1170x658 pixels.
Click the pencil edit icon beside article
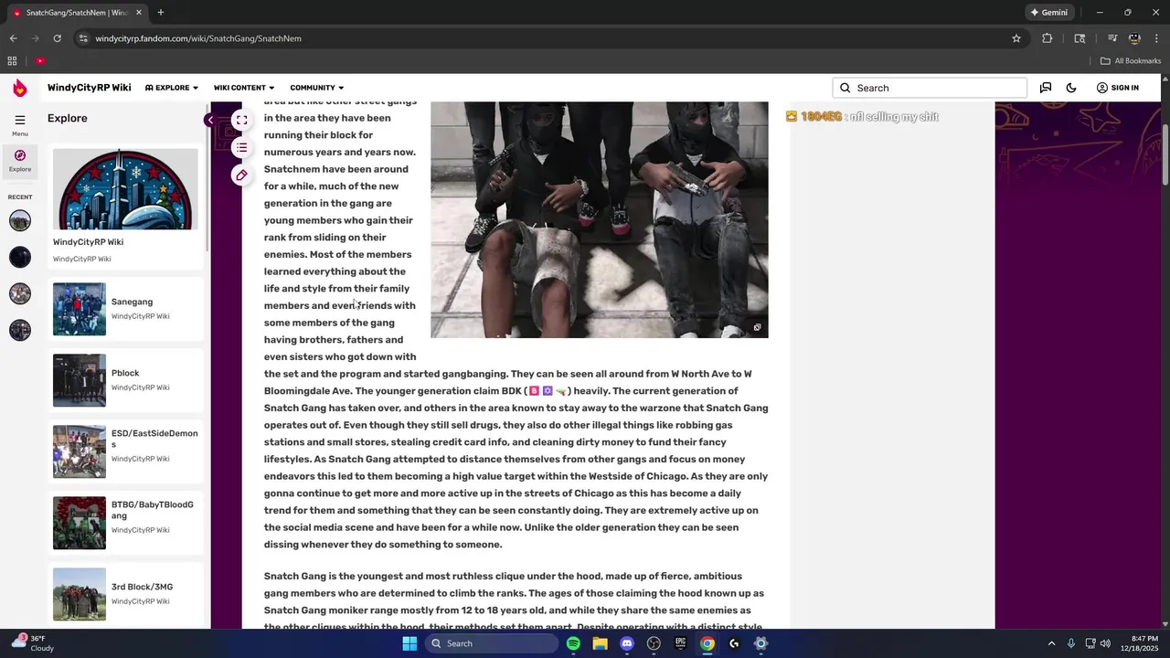click(x=241, y=175)
